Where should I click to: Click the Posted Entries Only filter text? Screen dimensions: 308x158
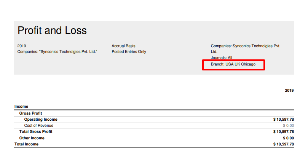(129, 52)
